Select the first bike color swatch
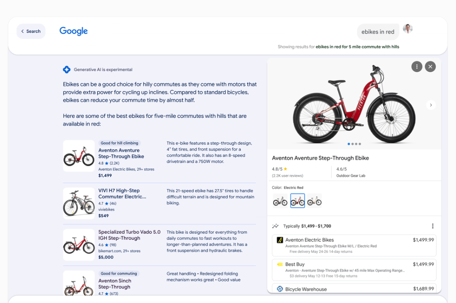This screenshot has width=456, height=303. click(280, 201)
